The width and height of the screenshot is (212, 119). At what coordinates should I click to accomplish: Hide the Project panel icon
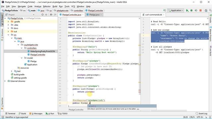click(55, 15)
